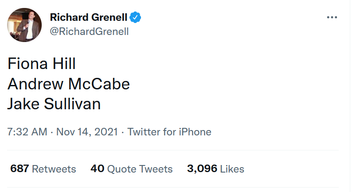View the 687 Retweets list

(x=43, y=169)
